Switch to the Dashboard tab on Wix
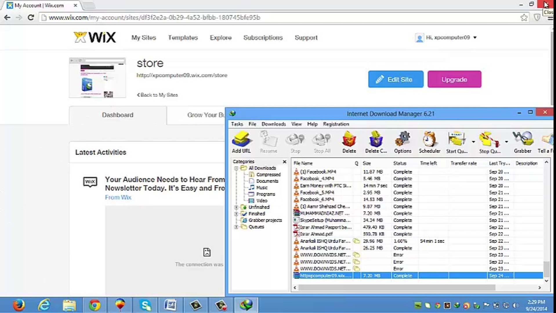Screen dimensions: 556x313 [x=117, y=115]
